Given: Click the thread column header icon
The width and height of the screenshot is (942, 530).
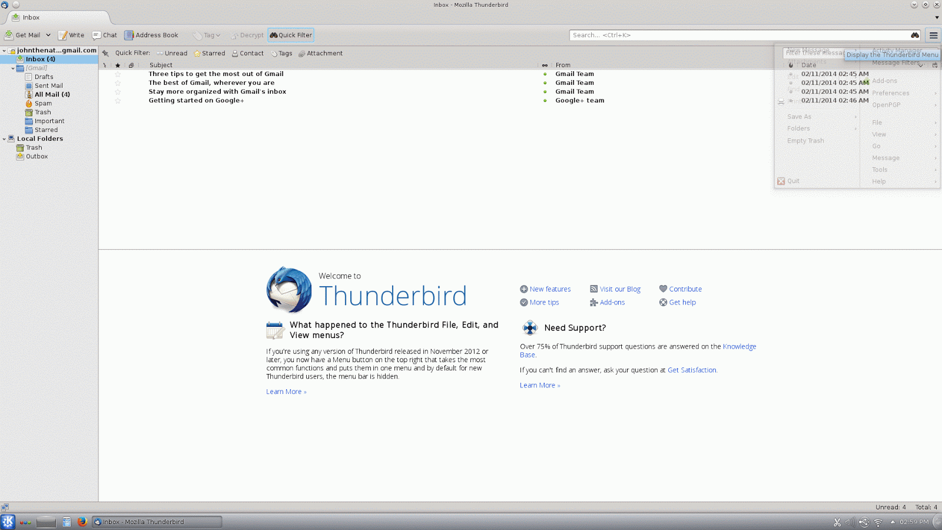Looking at the screenshot, I should (x=105, y=65).
